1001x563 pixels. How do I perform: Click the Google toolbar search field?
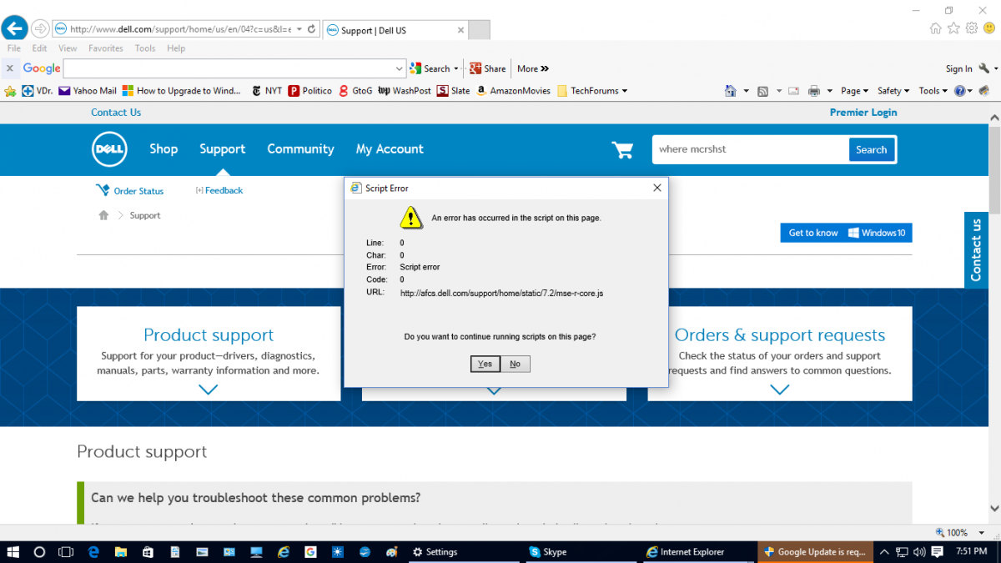pyautogui.click(x=229, y=68)
